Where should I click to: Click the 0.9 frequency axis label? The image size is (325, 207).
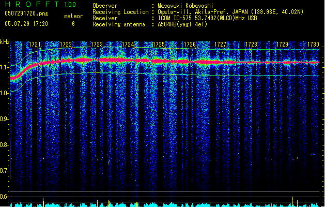pyautogui.click(x=4, y=119)
